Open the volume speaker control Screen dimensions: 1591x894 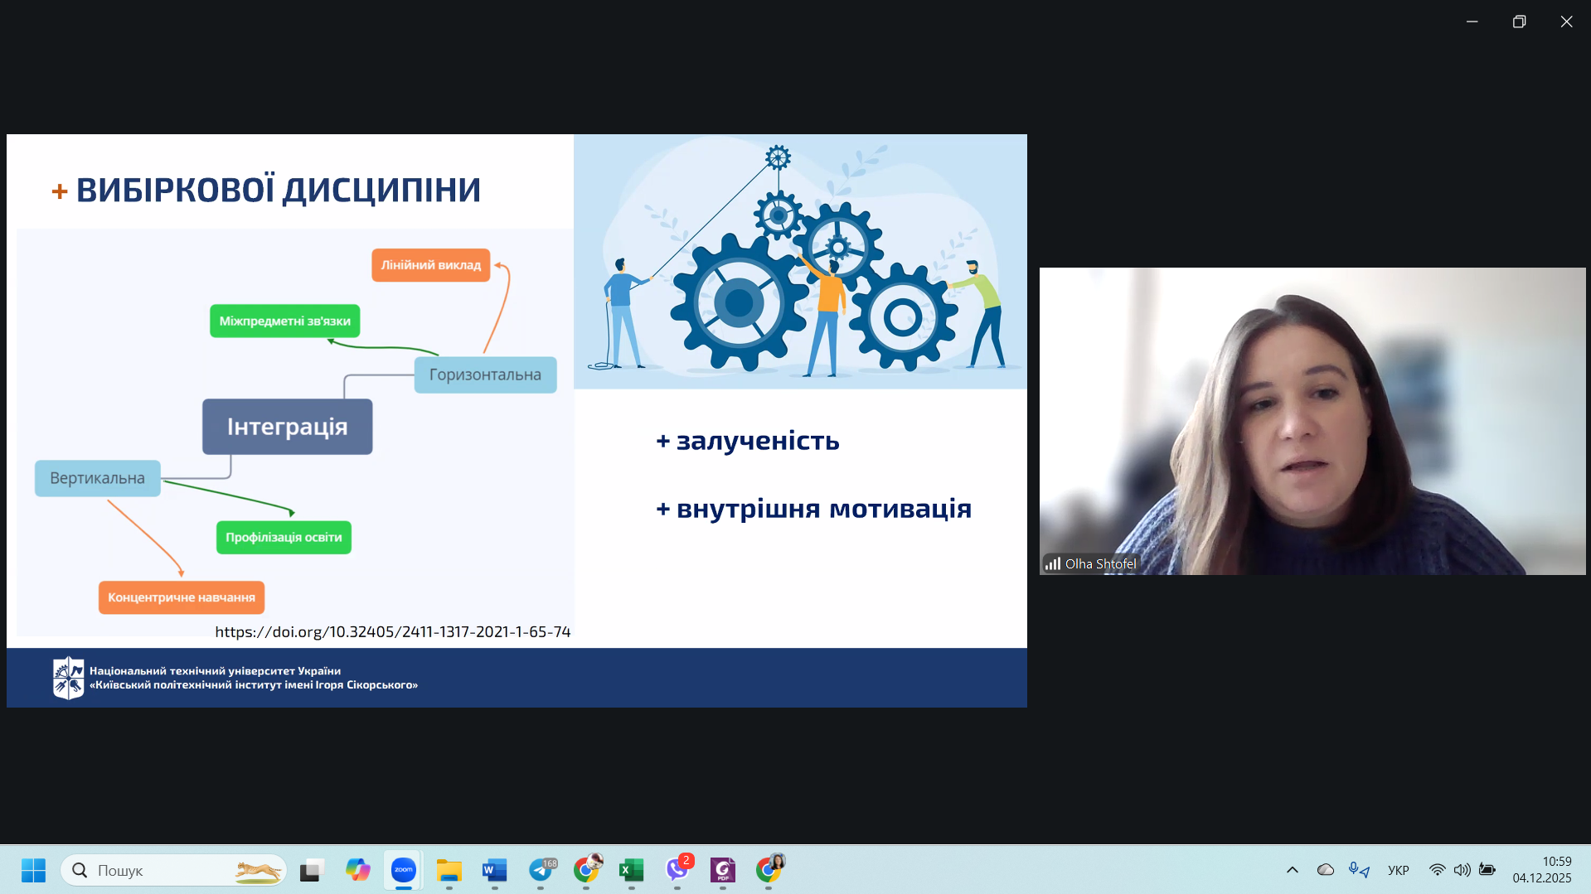pyautogui.click(x=1462, y=870)
